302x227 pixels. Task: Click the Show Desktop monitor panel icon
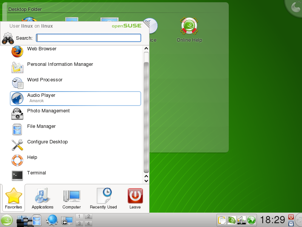[67, 221]
